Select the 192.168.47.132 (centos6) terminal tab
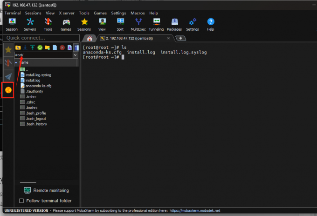 [x=130, y=38]
